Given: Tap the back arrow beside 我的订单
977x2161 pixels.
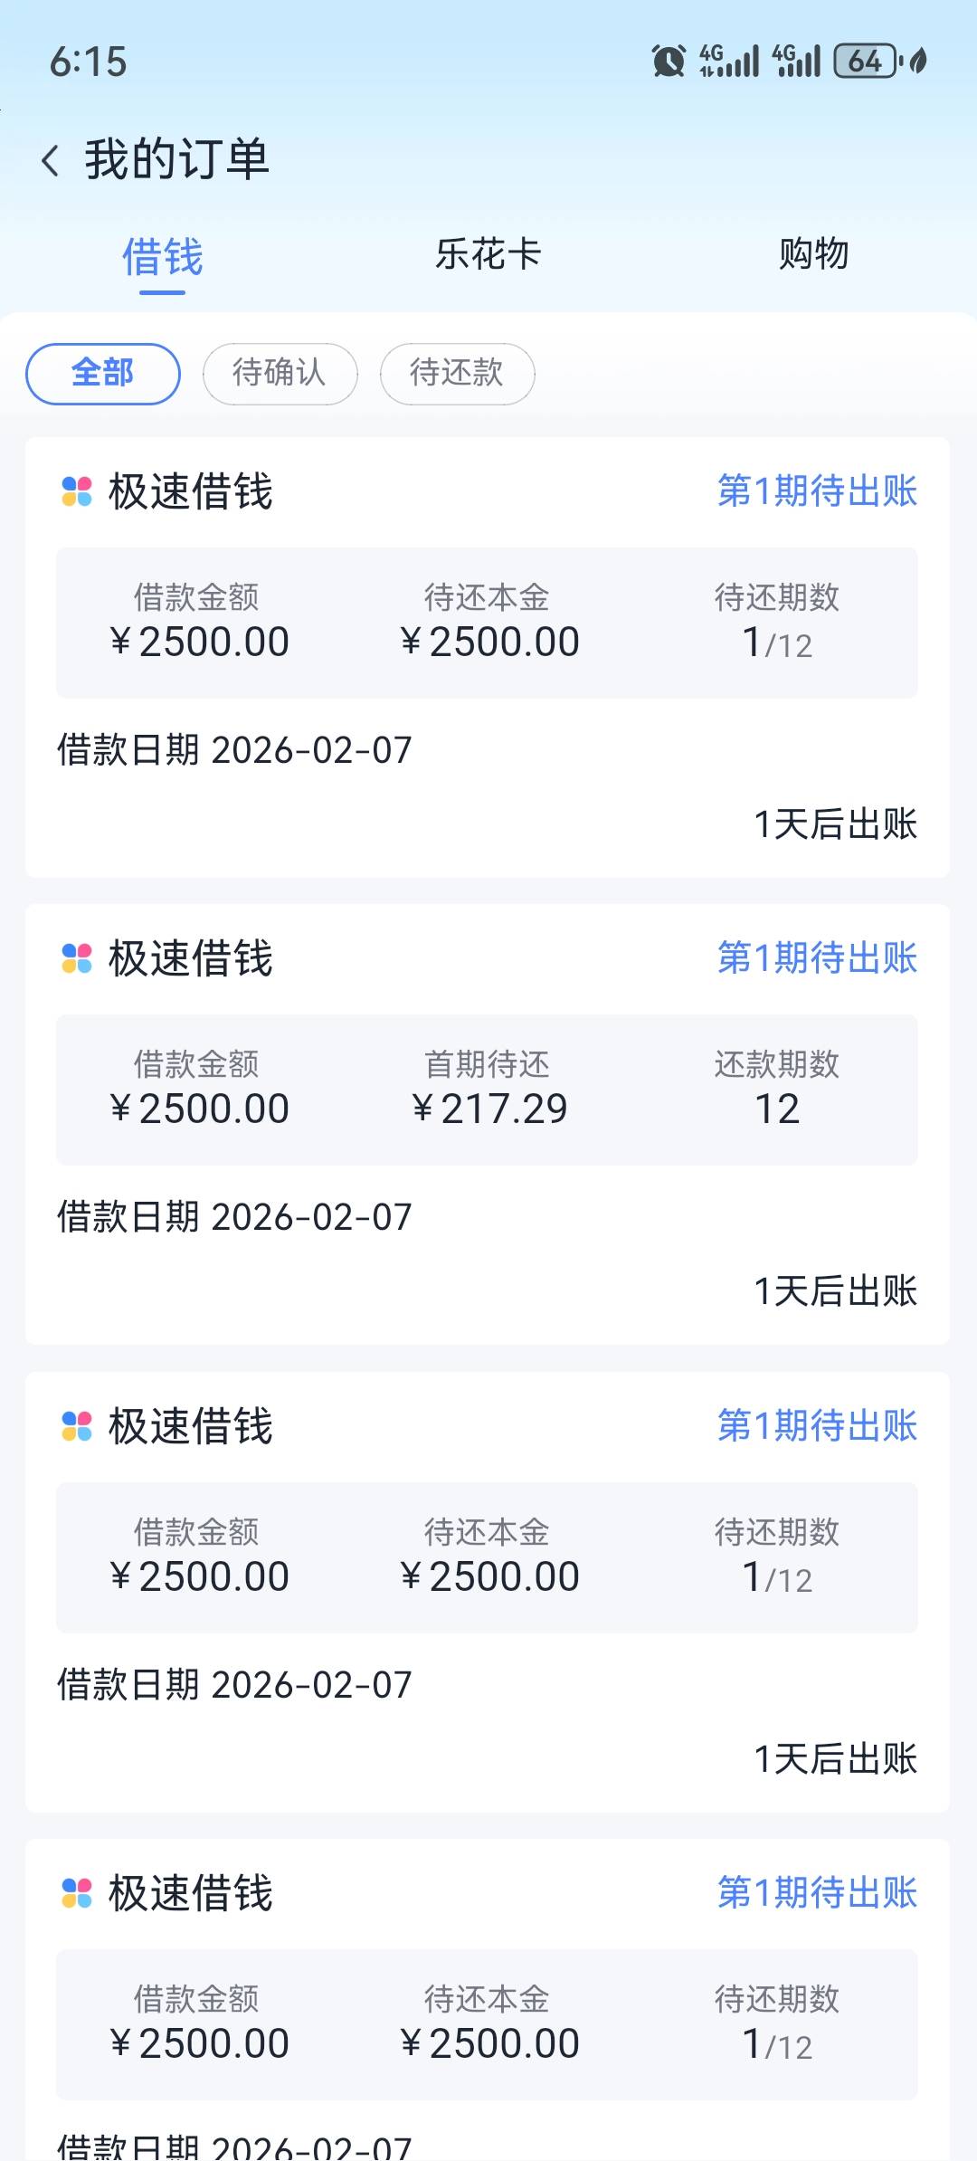Looking at the screenshot, I should [51, 160].
